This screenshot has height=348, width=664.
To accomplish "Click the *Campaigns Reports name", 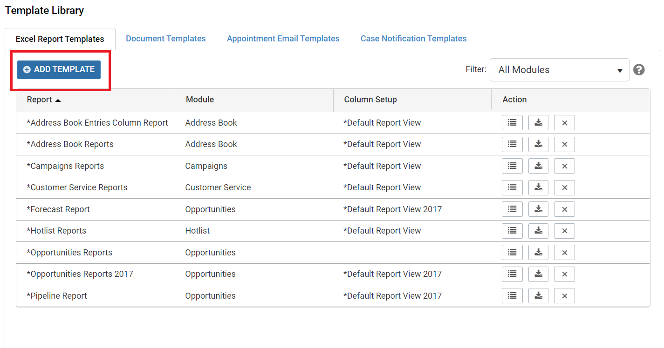I will (x=65, y=166).
